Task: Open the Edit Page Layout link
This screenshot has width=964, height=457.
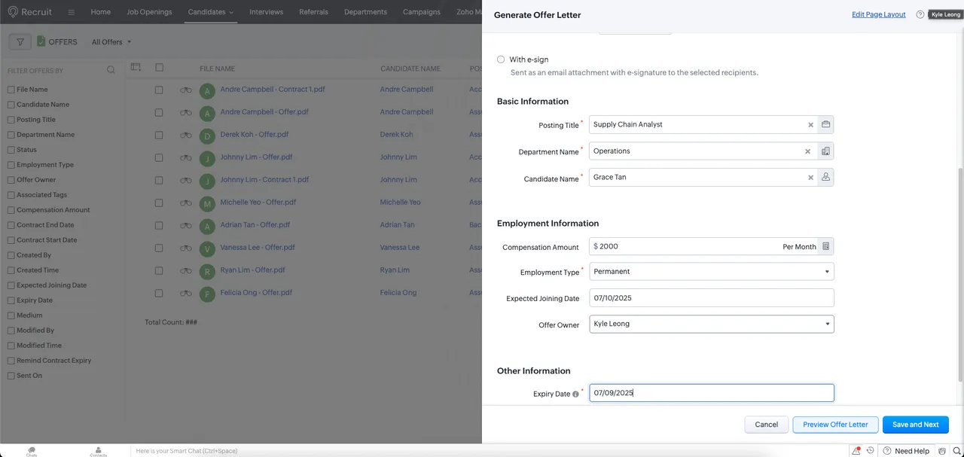Action: 879,14
